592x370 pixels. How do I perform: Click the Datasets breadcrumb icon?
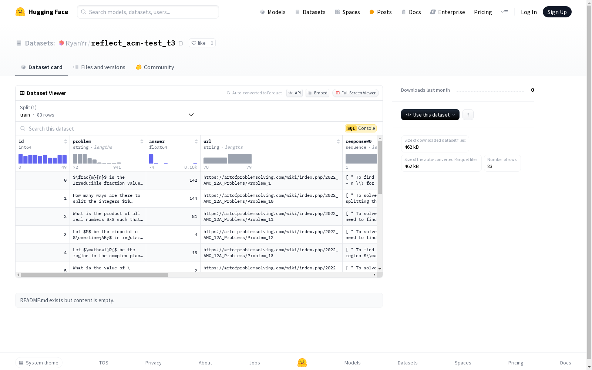[19, 43]
